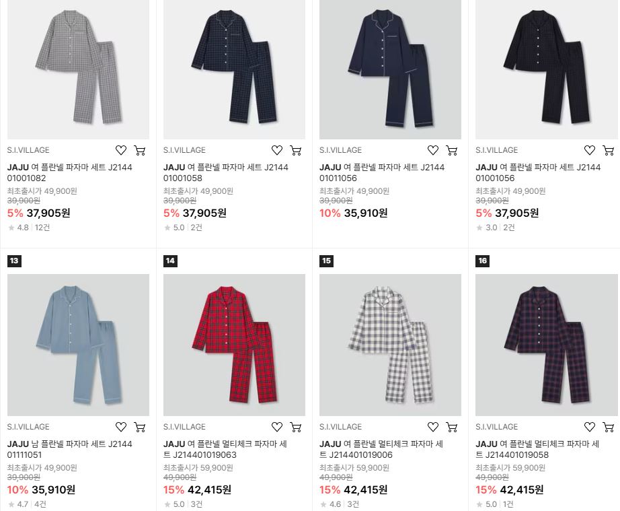Viewport: 620px width, 511px height.
Task: Add navy piping pajama J214401011056 to cart
Action: pos(452,150)
